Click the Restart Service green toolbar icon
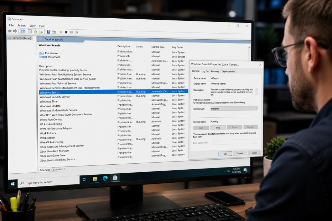 click(x=77, y=32)
